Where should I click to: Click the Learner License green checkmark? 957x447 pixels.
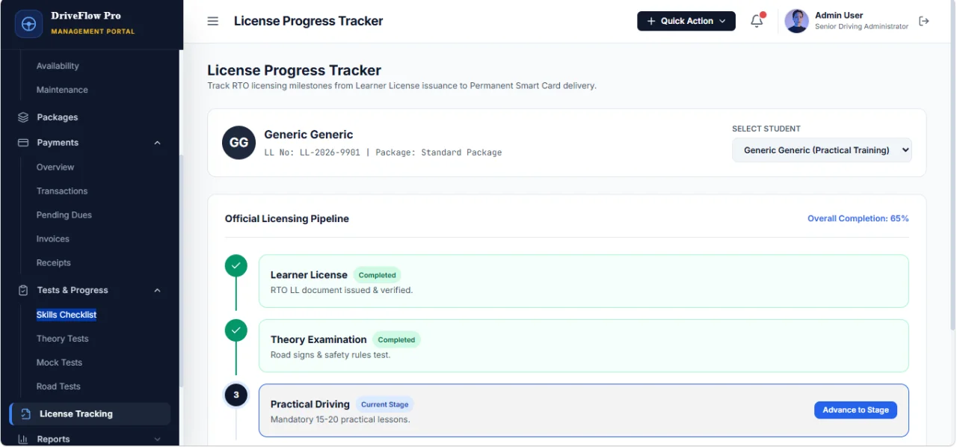[x=236, y=265]
